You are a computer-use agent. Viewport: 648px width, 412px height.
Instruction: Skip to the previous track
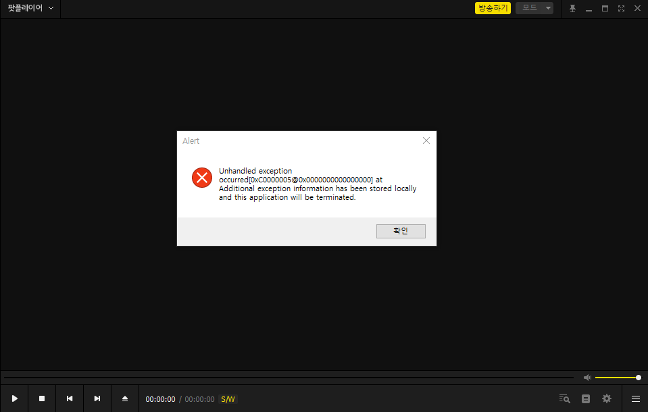pyautogui.click(x=70, y=398)
